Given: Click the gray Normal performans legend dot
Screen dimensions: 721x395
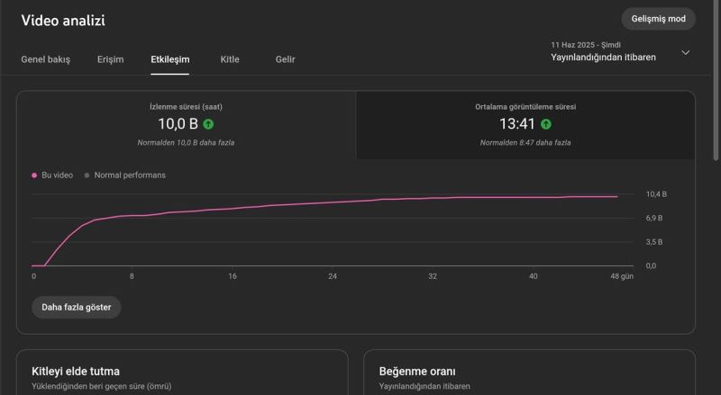Looking at the screenshot, I should coord(87,175).
